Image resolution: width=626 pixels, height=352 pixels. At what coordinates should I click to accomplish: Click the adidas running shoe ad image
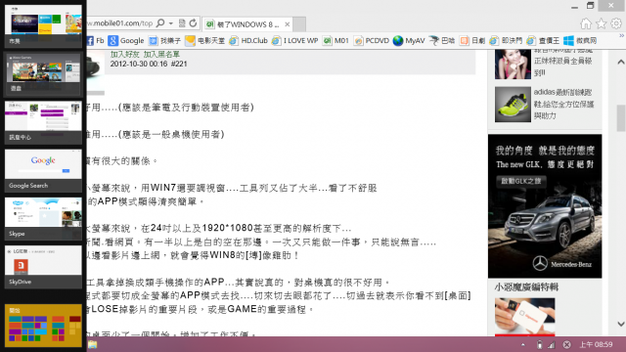(513, 105)
